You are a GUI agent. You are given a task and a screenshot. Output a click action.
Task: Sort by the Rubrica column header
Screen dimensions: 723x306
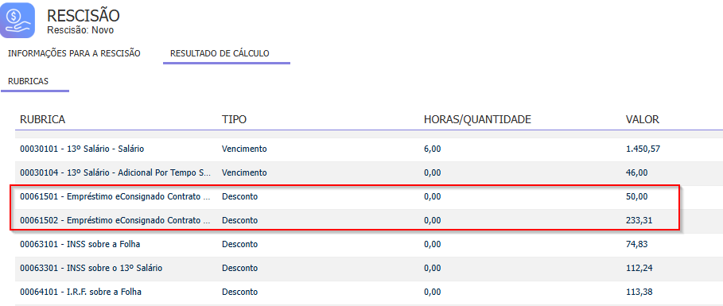(42, 119)
